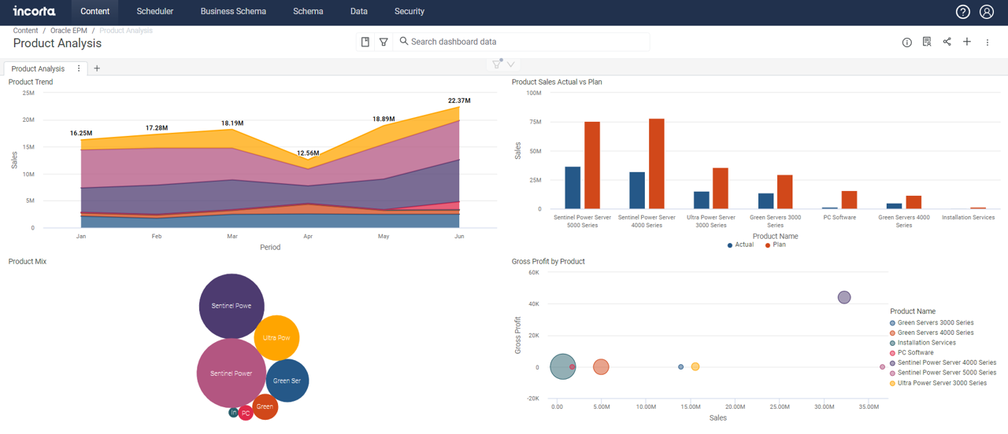Open the Scheduler menu
This screenshot has height=434, width=1008.
pyautogui.click(x=155, y=12)
